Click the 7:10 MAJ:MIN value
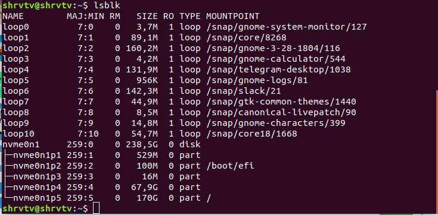Image resolution: width=438 pixels, height=215 pixels. point(88,134)
